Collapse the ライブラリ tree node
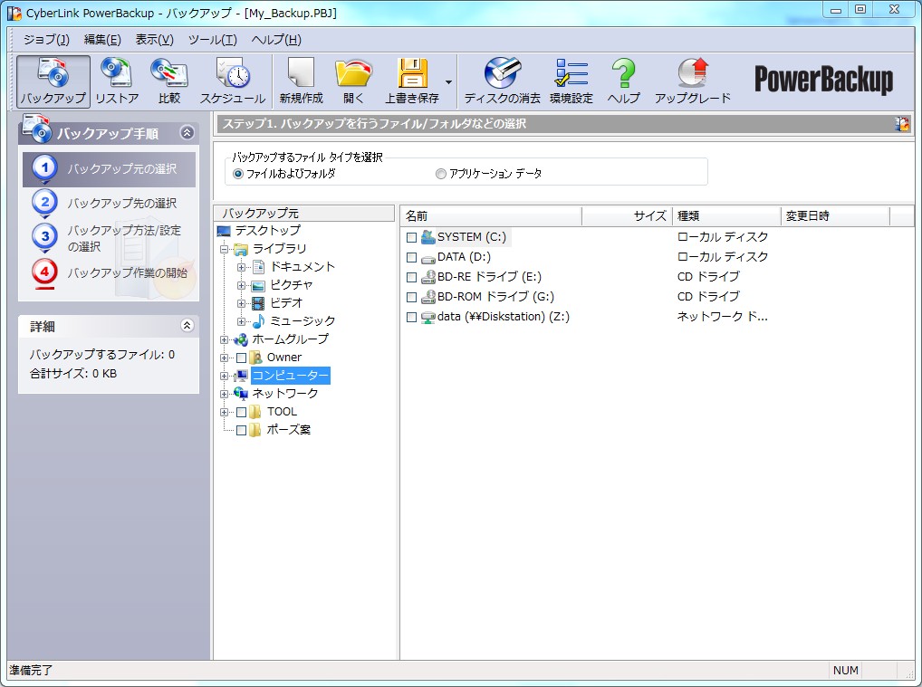922x687 pixels. point(224,249)
